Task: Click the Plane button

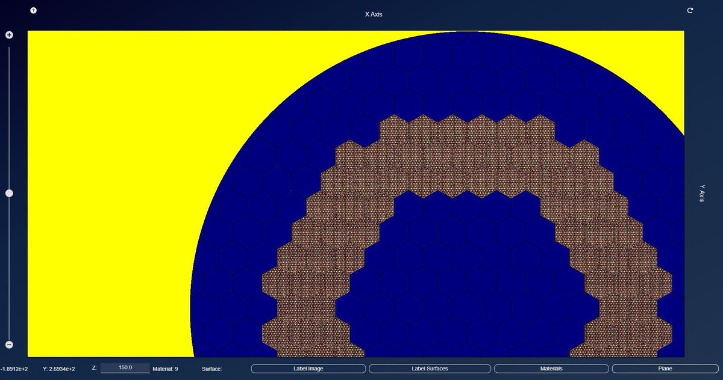Action: tap(666, 369)
